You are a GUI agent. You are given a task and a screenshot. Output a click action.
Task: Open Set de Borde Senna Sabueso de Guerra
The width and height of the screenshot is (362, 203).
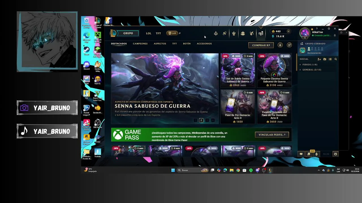point(238,70)
